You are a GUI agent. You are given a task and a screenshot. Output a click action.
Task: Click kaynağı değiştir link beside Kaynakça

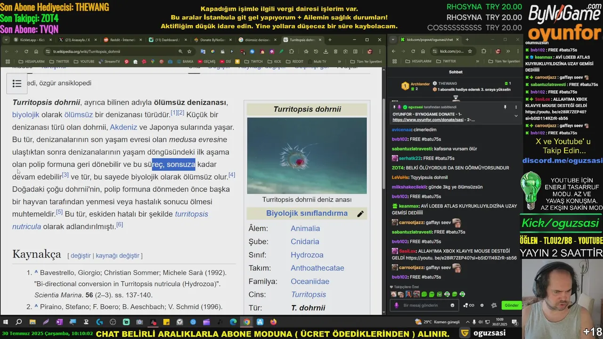pyautogui.click(x=118, y=256)
